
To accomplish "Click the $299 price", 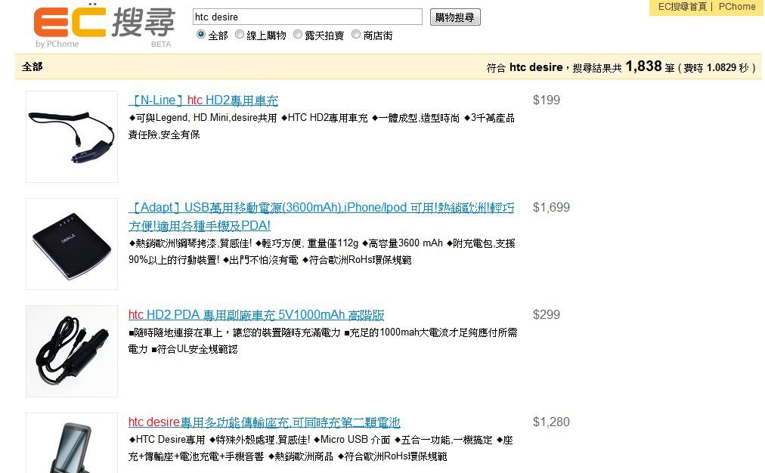I will [547, 314].
